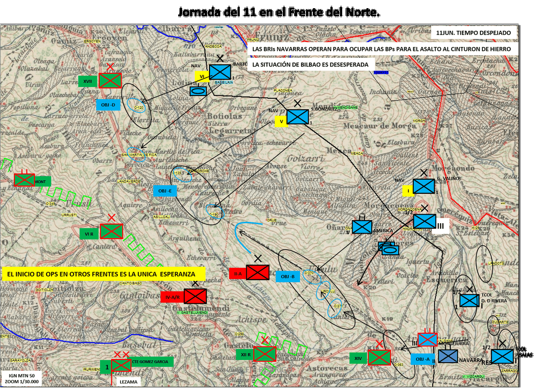
Task: Click the green XVII unit symbol
Action: [x=110, y=81]
